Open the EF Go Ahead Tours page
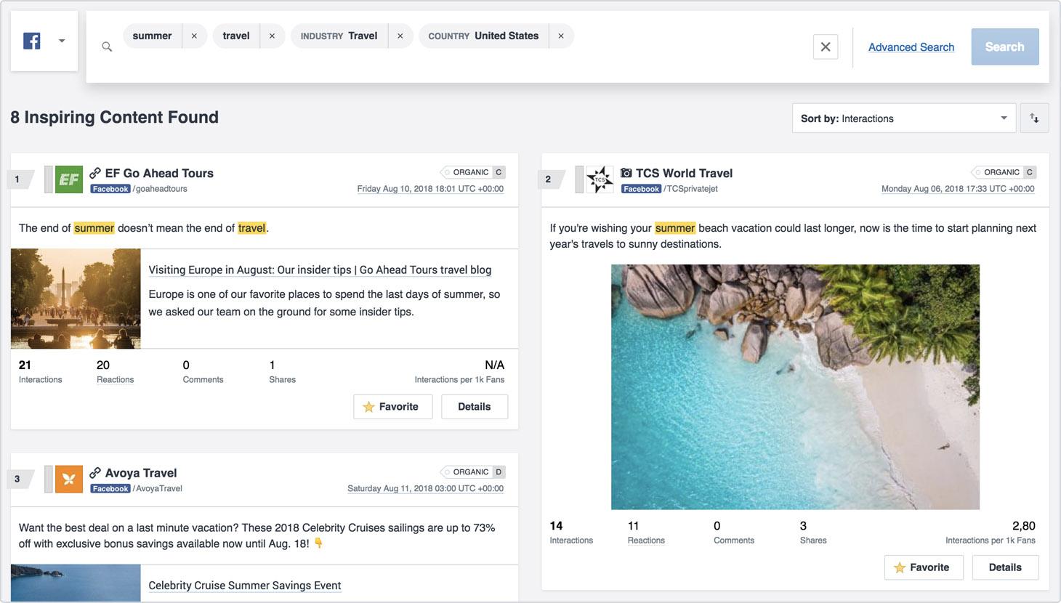The height and width of the screenshot is (603, 1061). [x=159, y=173]
